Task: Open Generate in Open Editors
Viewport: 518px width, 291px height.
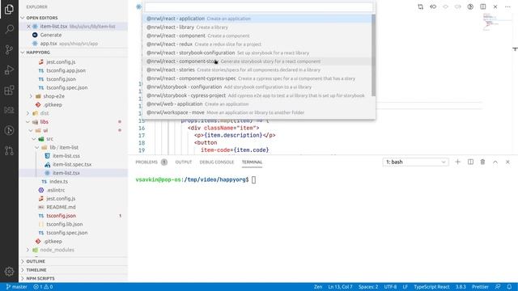Action: [x=51, y=35]
